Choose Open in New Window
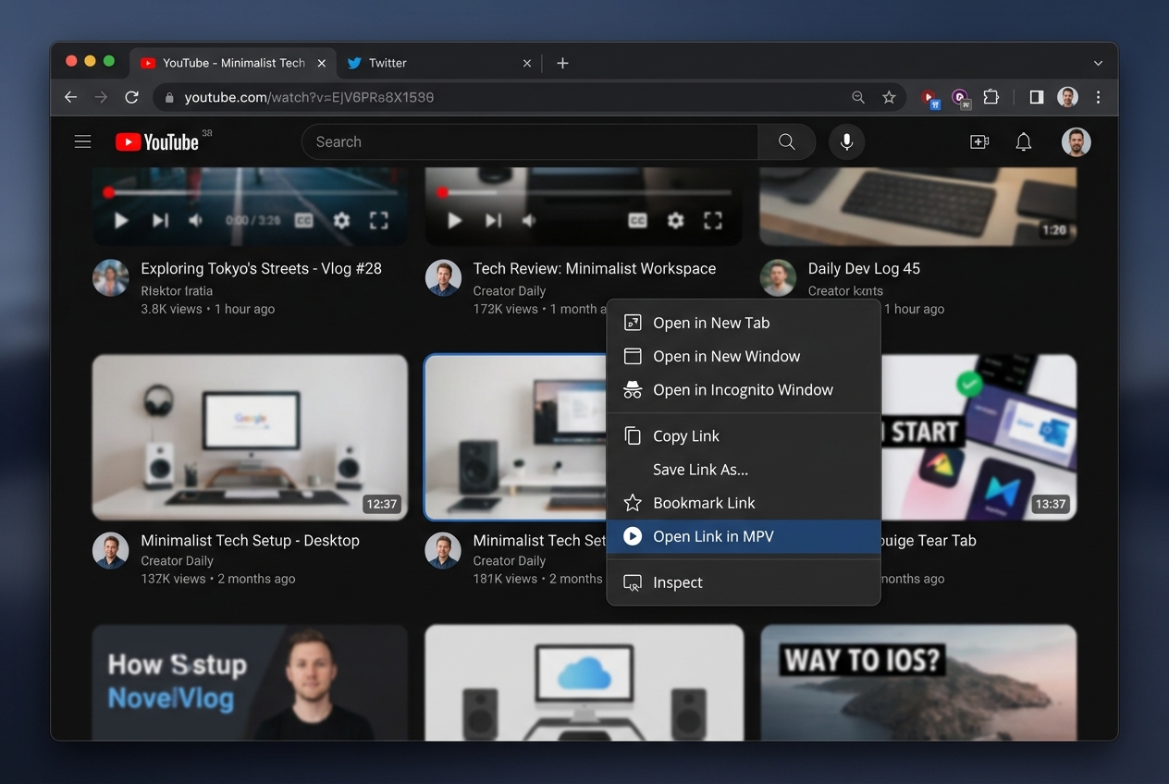Screen dimensions: 1169x784 pyautogui.click(x=743, y=356)
